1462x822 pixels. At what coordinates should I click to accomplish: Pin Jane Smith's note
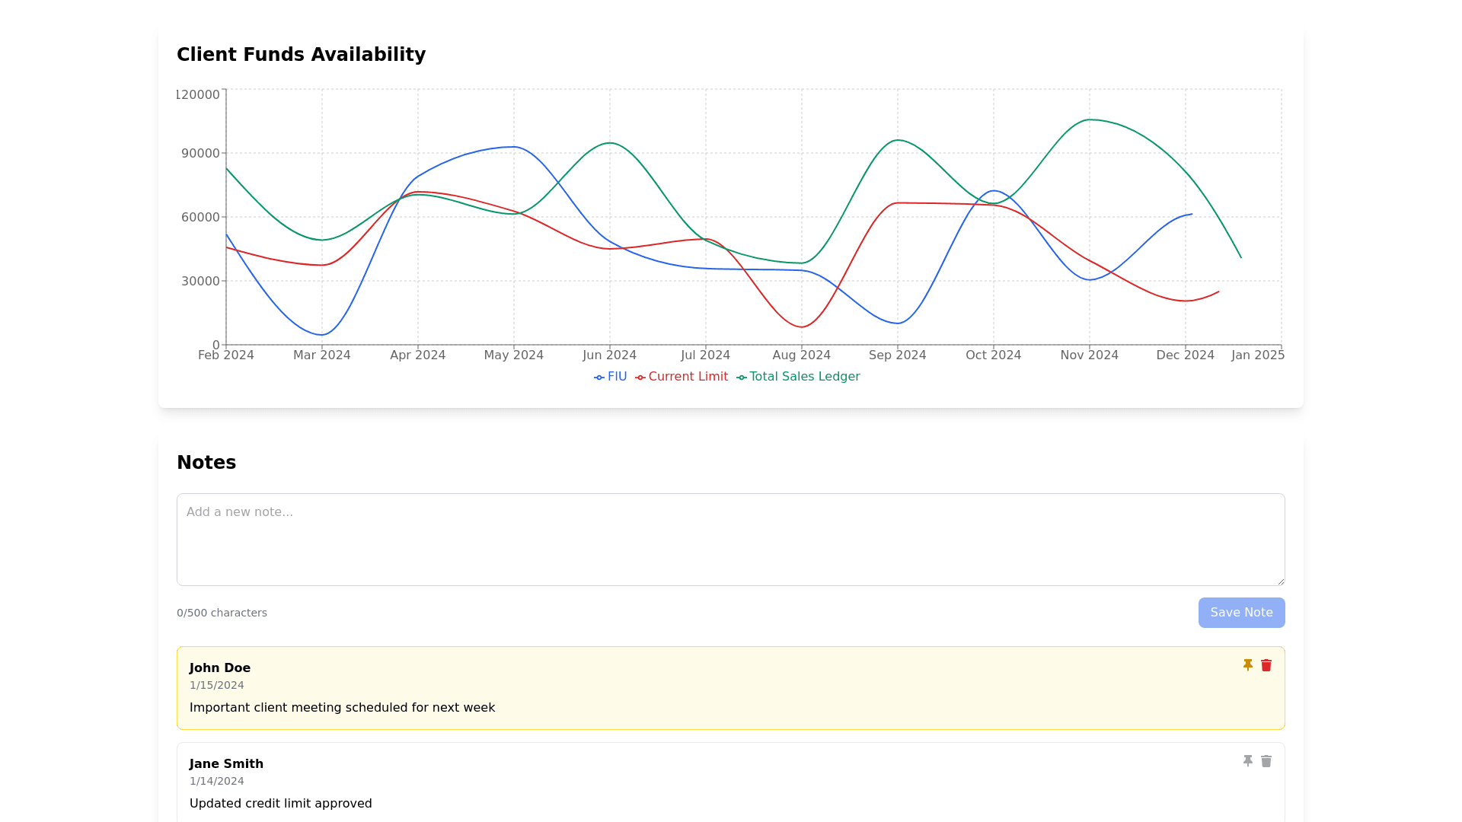[1247, 761]
